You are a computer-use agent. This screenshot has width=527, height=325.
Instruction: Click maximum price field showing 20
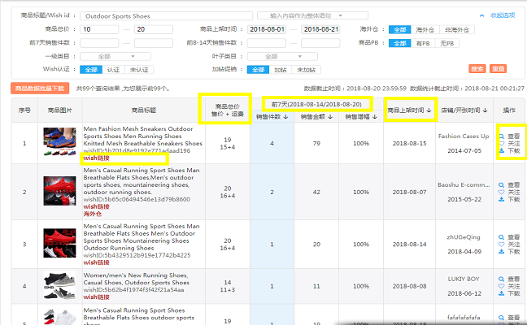[x=154, y=29]
